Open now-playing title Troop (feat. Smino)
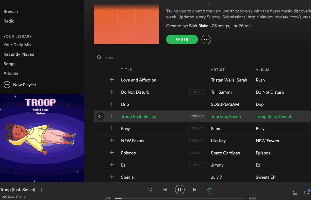The width and height of the screenshot is (311, 200). click(x=18, y=190)
